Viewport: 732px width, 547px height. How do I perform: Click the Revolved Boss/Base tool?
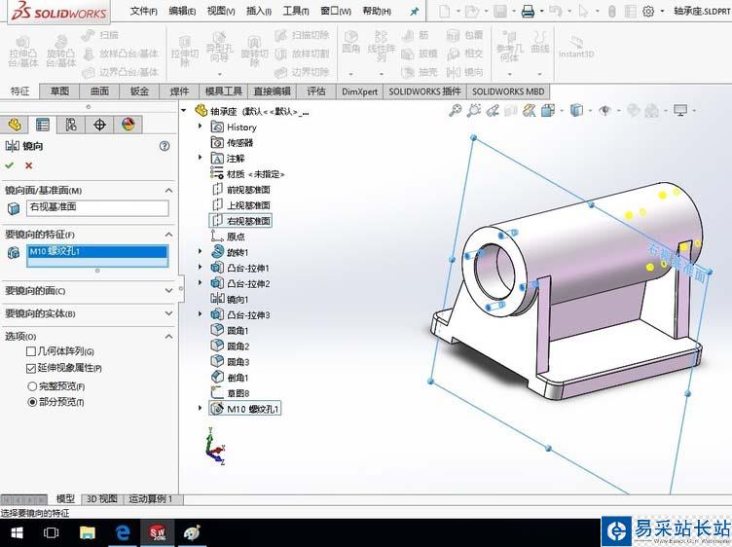point(60,52)
